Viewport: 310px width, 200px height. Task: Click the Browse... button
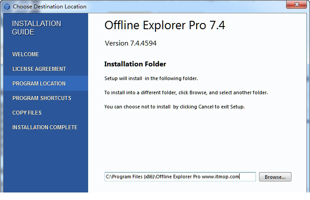click(x=275, y=177)
